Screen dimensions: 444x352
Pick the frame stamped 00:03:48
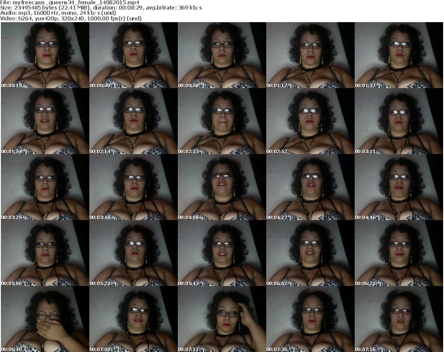(x=134, y=187)
